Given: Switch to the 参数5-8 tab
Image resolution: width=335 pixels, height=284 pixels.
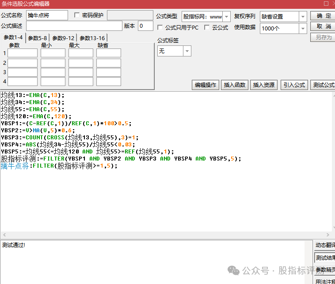Looking at the screenshot, I should click(x=38, y=38).
